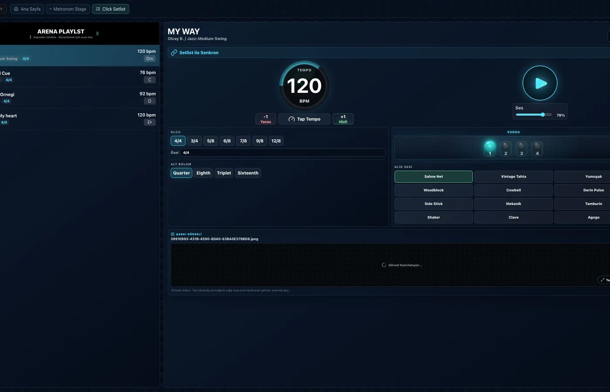
Task: Choose Triplet subdivision
Action: 224,173
